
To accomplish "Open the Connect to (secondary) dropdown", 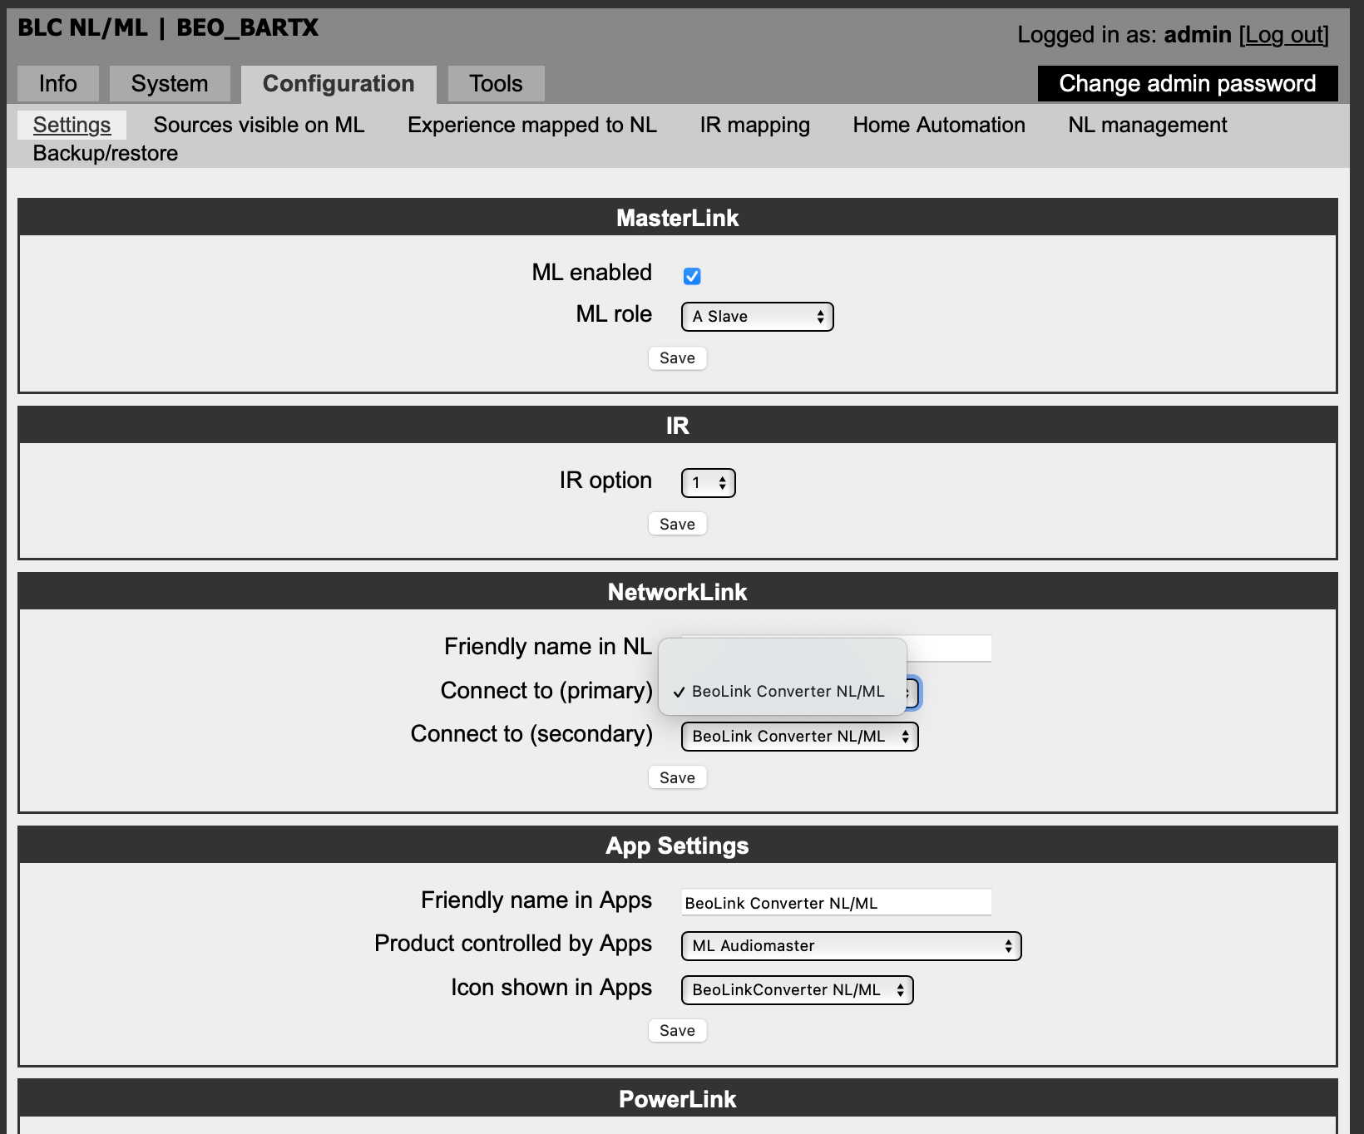I will click(800, 737).
